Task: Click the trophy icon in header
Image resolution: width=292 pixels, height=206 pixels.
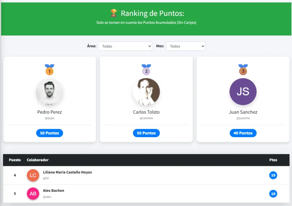Action: pos(113,13)
